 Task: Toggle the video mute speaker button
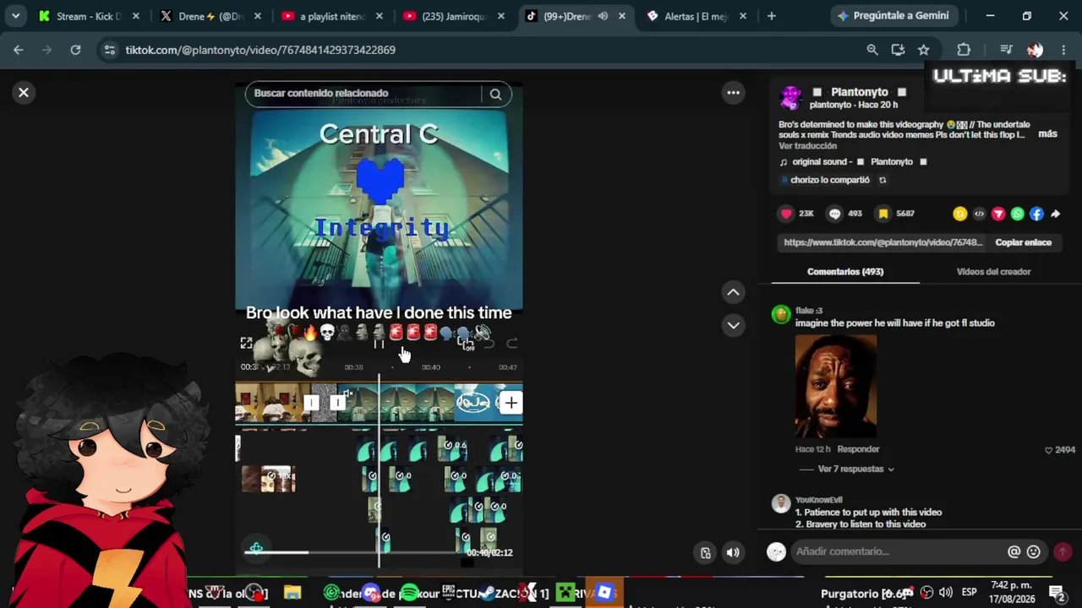pos(733,553)
